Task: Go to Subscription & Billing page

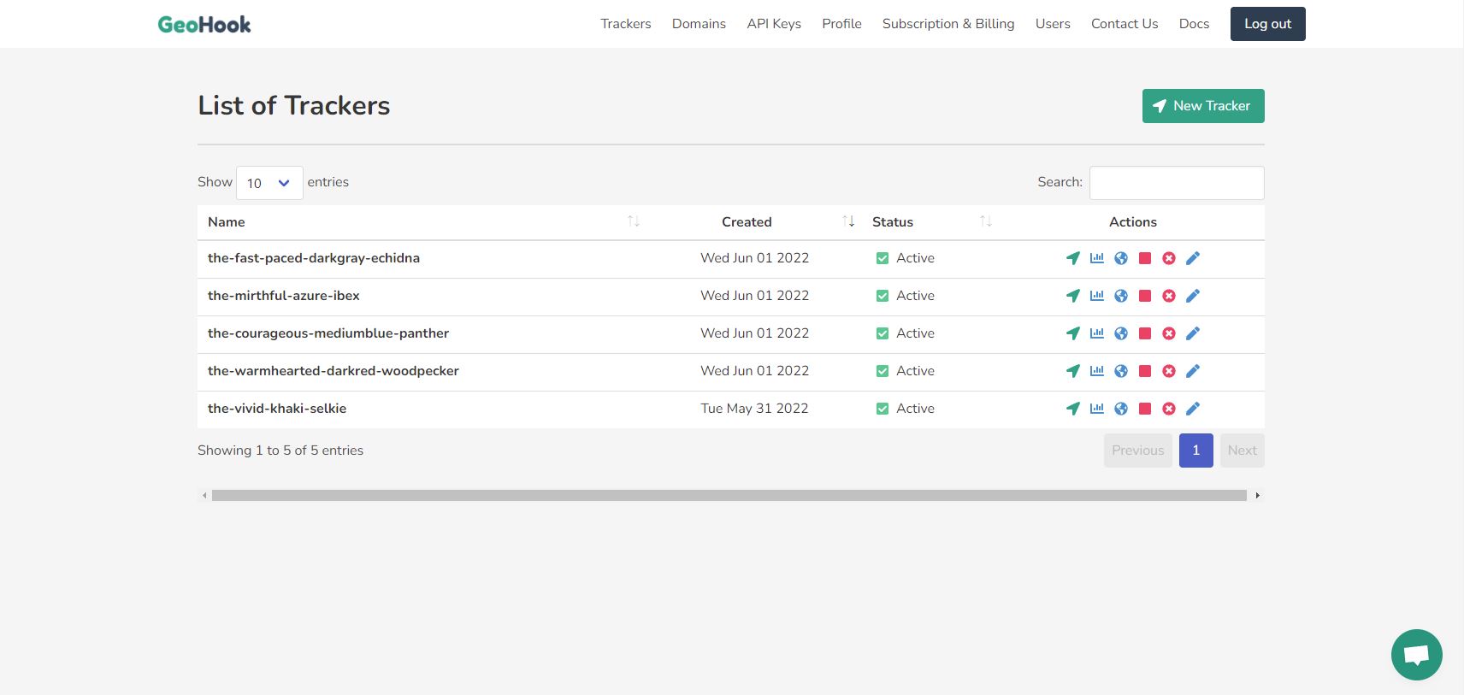Action: pyautogui.click(x=948, y=24)
